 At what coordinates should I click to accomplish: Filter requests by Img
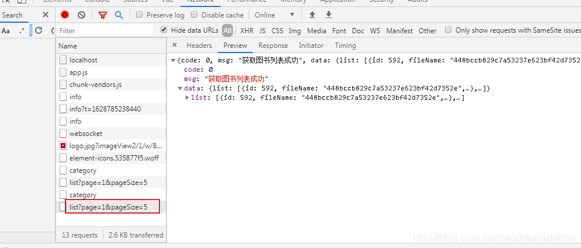tap(295, 31)
